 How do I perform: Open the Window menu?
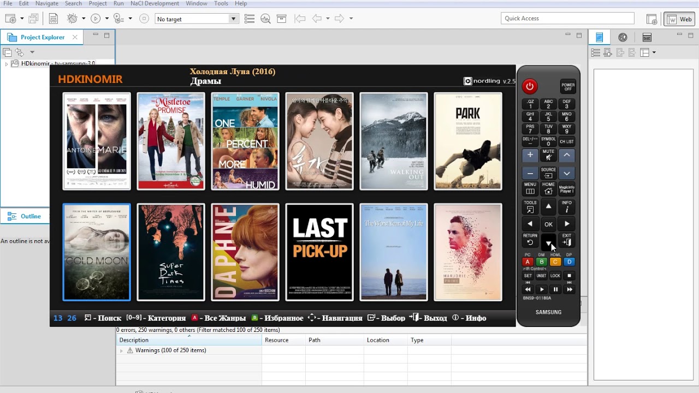(196, 3)
